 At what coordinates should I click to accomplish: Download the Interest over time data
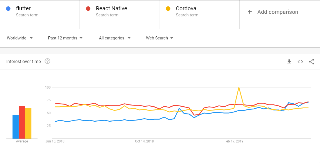point(289,62)
